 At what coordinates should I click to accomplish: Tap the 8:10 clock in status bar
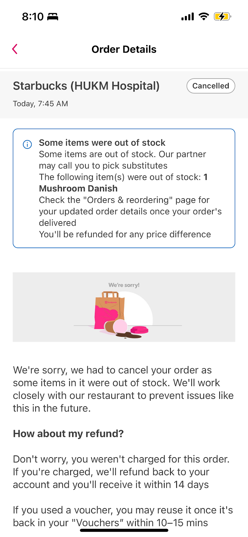(33, 17)
